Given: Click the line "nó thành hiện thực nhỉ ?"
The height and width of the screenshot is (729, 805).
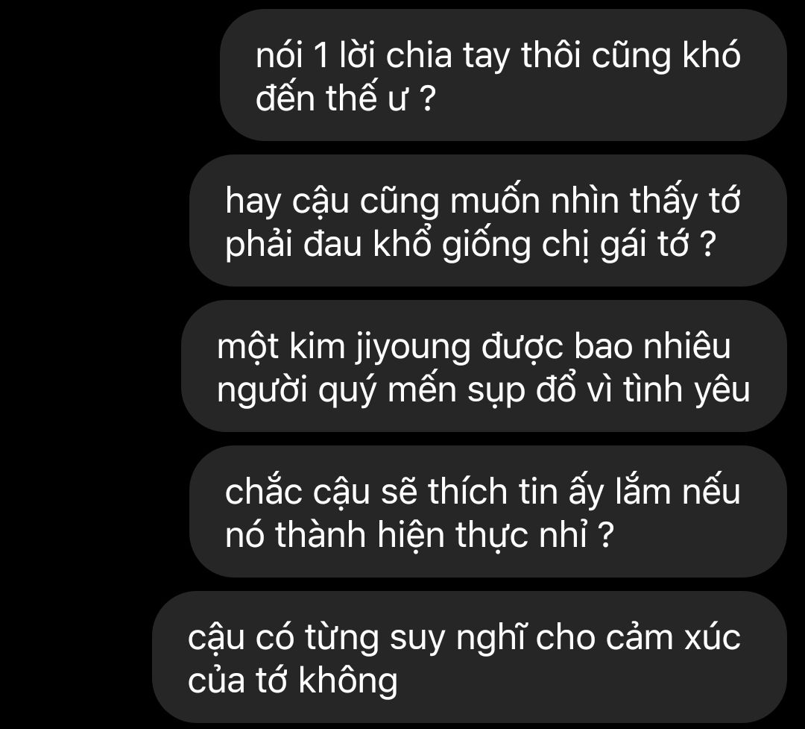Looking at the screenshot, I should click(x=420, y=535).
